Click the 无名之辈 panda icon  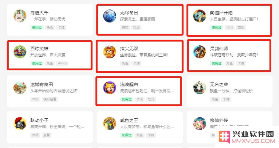pyautogui.click(x=200, y=88)
